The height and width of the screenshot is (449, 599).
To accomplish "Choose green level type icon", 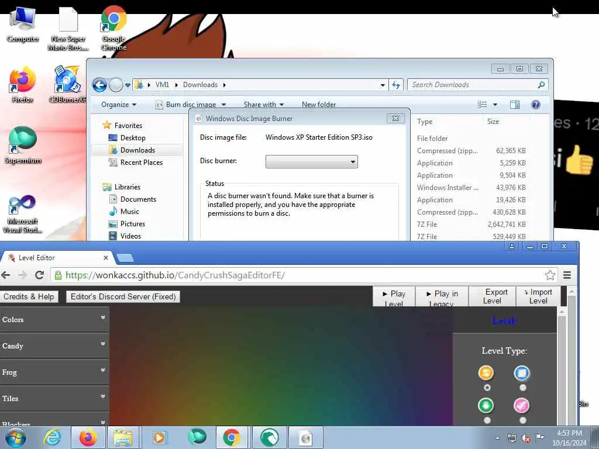I will [x=486, y=405].
